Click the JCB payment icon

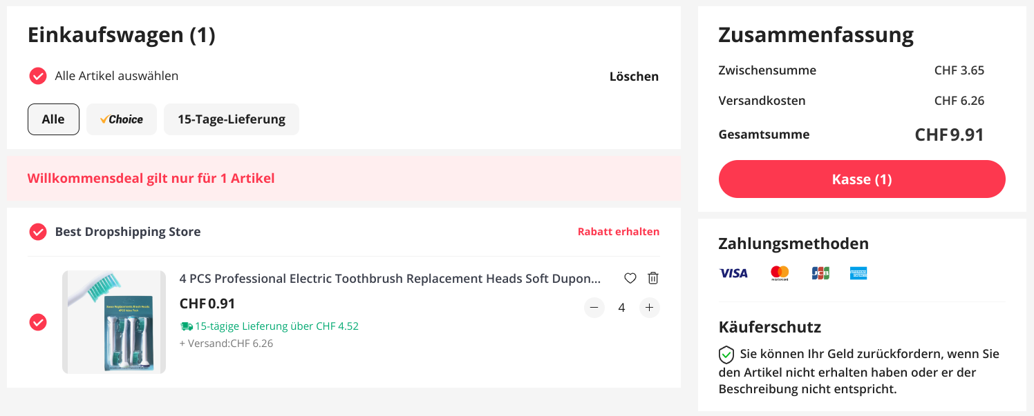click(820, 273)
